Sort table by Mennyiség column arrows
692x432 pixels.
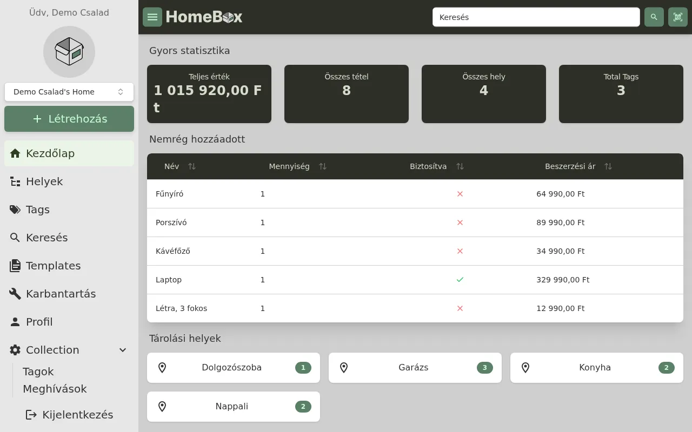tap(323, 166)
